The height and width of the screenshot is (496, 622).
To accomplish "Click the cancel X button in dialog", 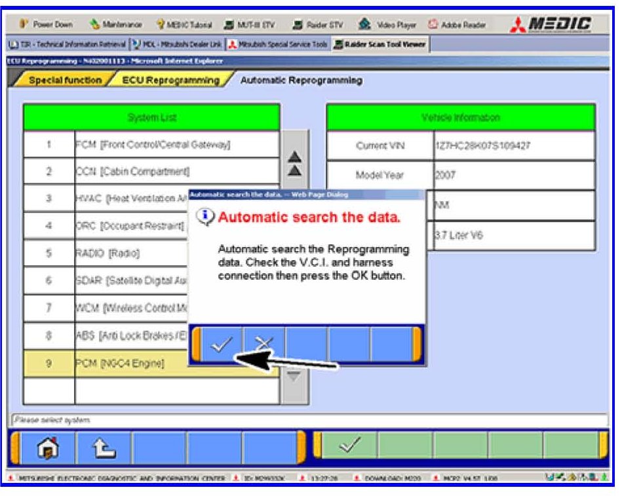I will (x=263, y=343).
